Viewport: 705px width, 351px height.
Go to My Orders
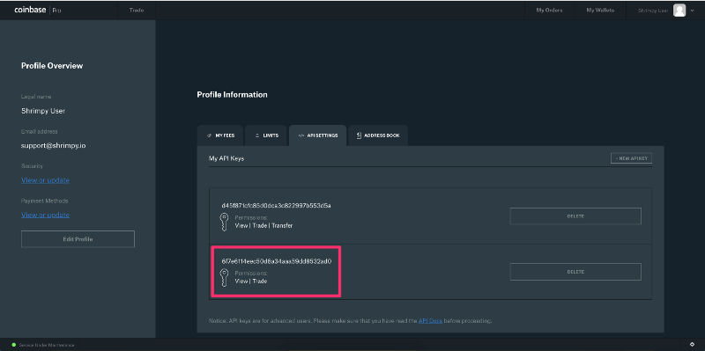pyautogui.click(x=549, y=10)
